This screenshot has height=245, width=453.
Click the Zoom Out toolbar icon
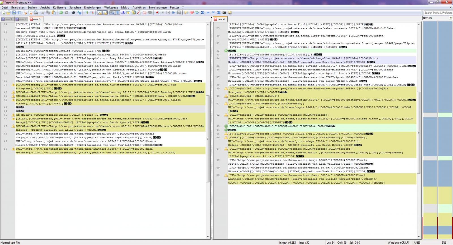point(92,12)
